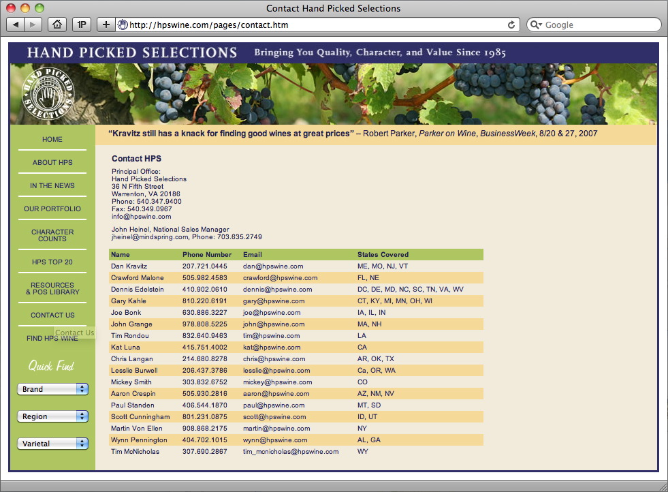Open the Varietal quick find dropdown
The image size is (668, 492).
(x=53, y=444)
